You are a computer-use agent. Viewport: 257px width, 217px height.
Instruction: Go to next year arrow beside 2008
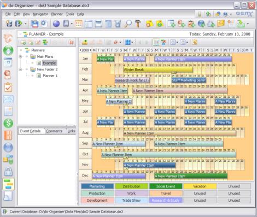[x=90, y=50]
